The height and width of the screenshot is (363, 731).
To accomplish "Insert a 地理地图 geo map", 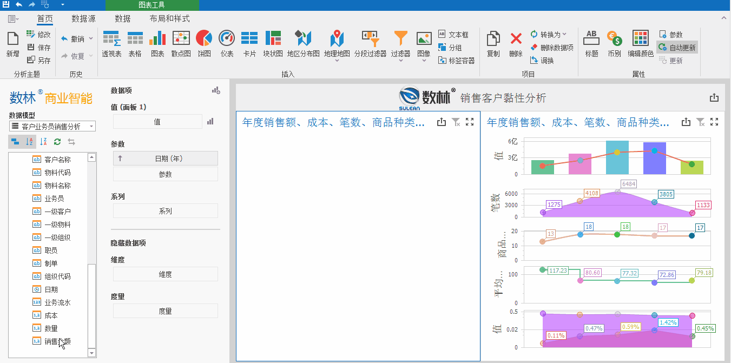I will point(337,44).
